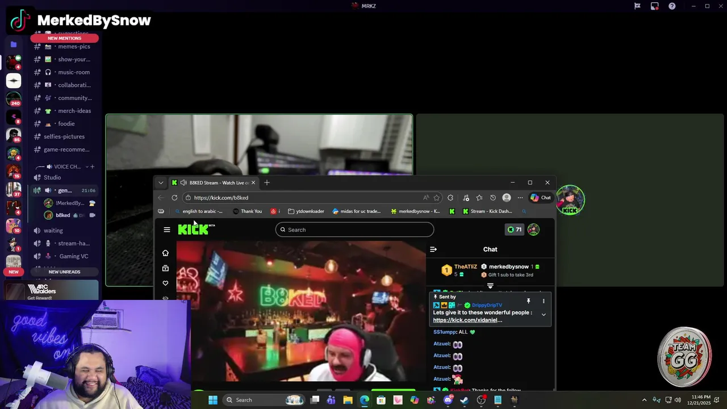Viewport: 727px width, 409px height.
Task: Select the B8KED Stream browser tab
Action: point(215,183)
